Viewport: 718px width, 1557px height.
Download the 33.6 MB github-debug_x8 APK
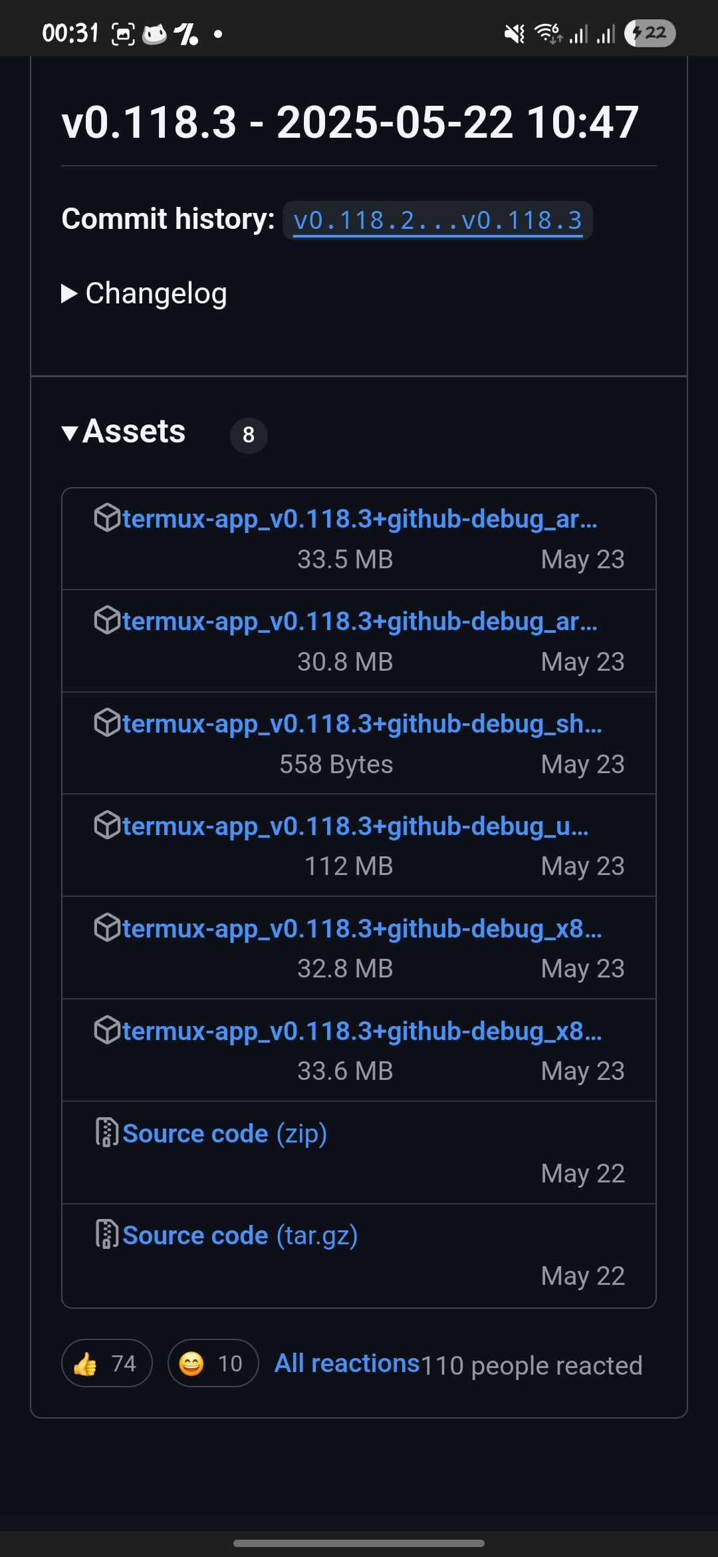(x=362, y=1031)
